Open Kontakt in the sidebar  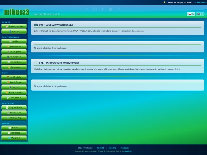click(x=14, y=127)
